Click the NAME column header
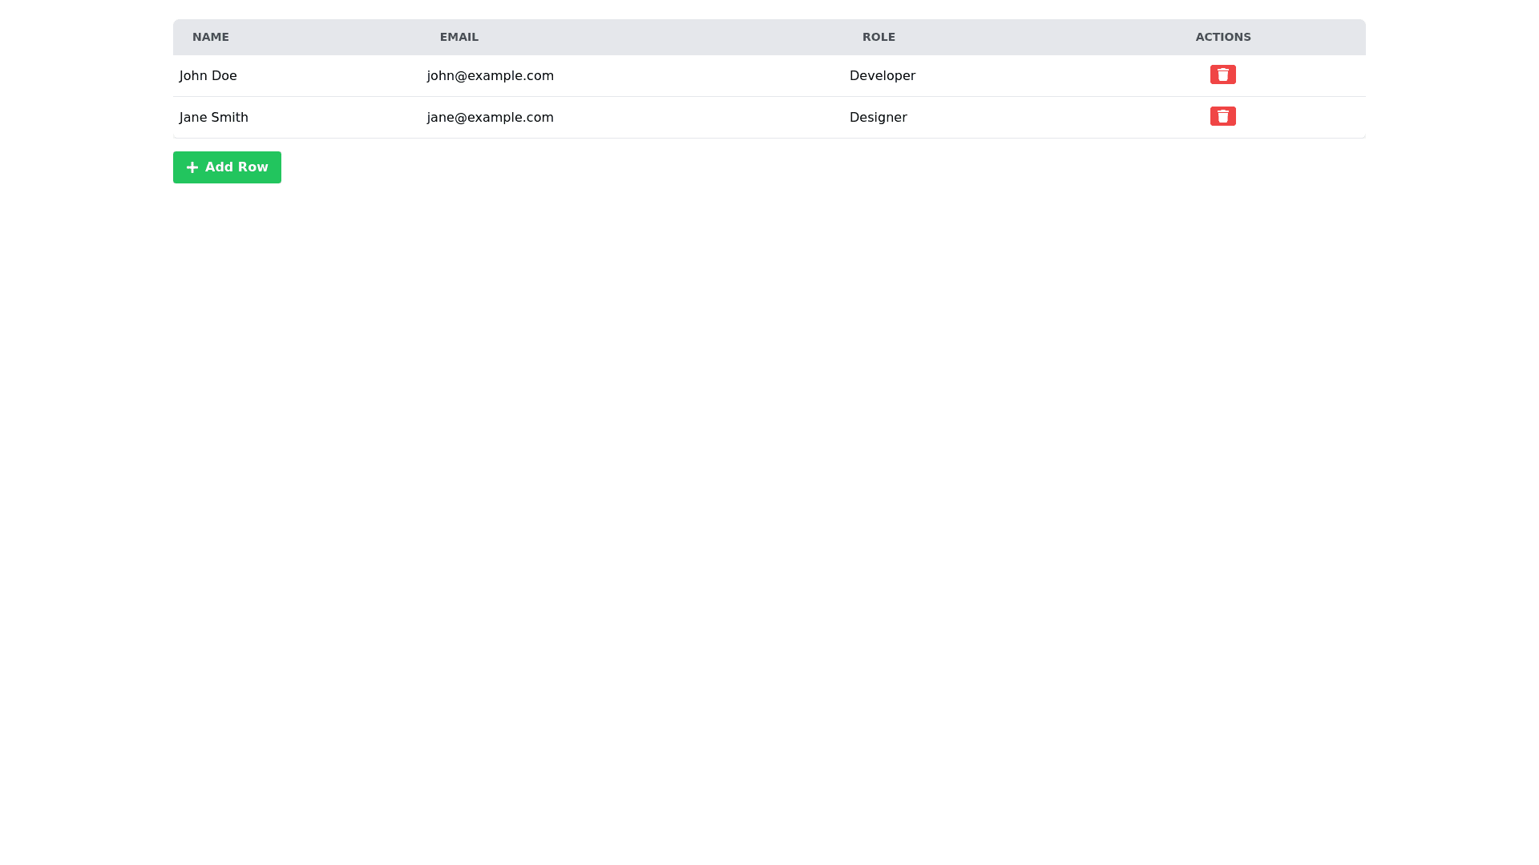The width and height of the screenshot is (1539, 865). pos(211,38)
